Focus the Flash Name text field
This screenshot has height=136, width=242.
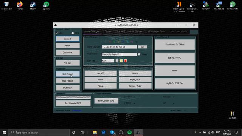tap(119, 54)
